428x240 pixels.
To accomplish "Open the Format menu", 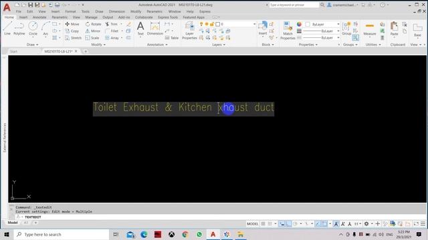I will pyautogui.click(x=70, y=11).
